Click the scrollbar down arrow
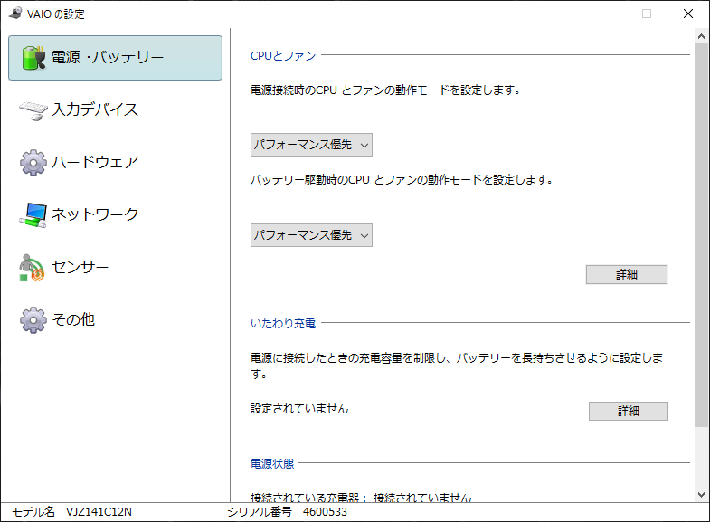This screenshot has height=522, width=710. (701, 495)
